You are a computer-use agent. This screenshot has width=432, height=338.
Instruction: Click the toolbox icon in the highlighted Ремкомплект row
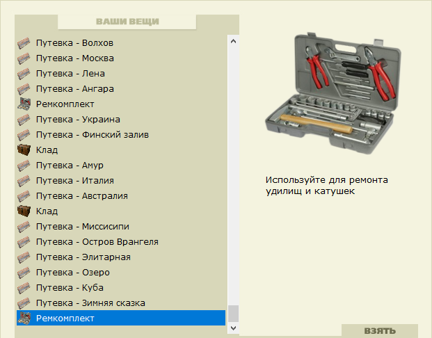point(24,318)
